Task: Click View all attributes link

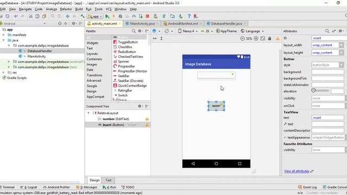Action: 297,171
